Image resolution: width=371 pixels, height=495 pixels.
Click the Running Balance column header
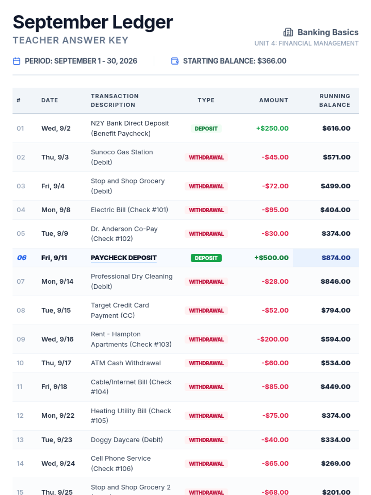pyautogui.click(x=335, y=101)
